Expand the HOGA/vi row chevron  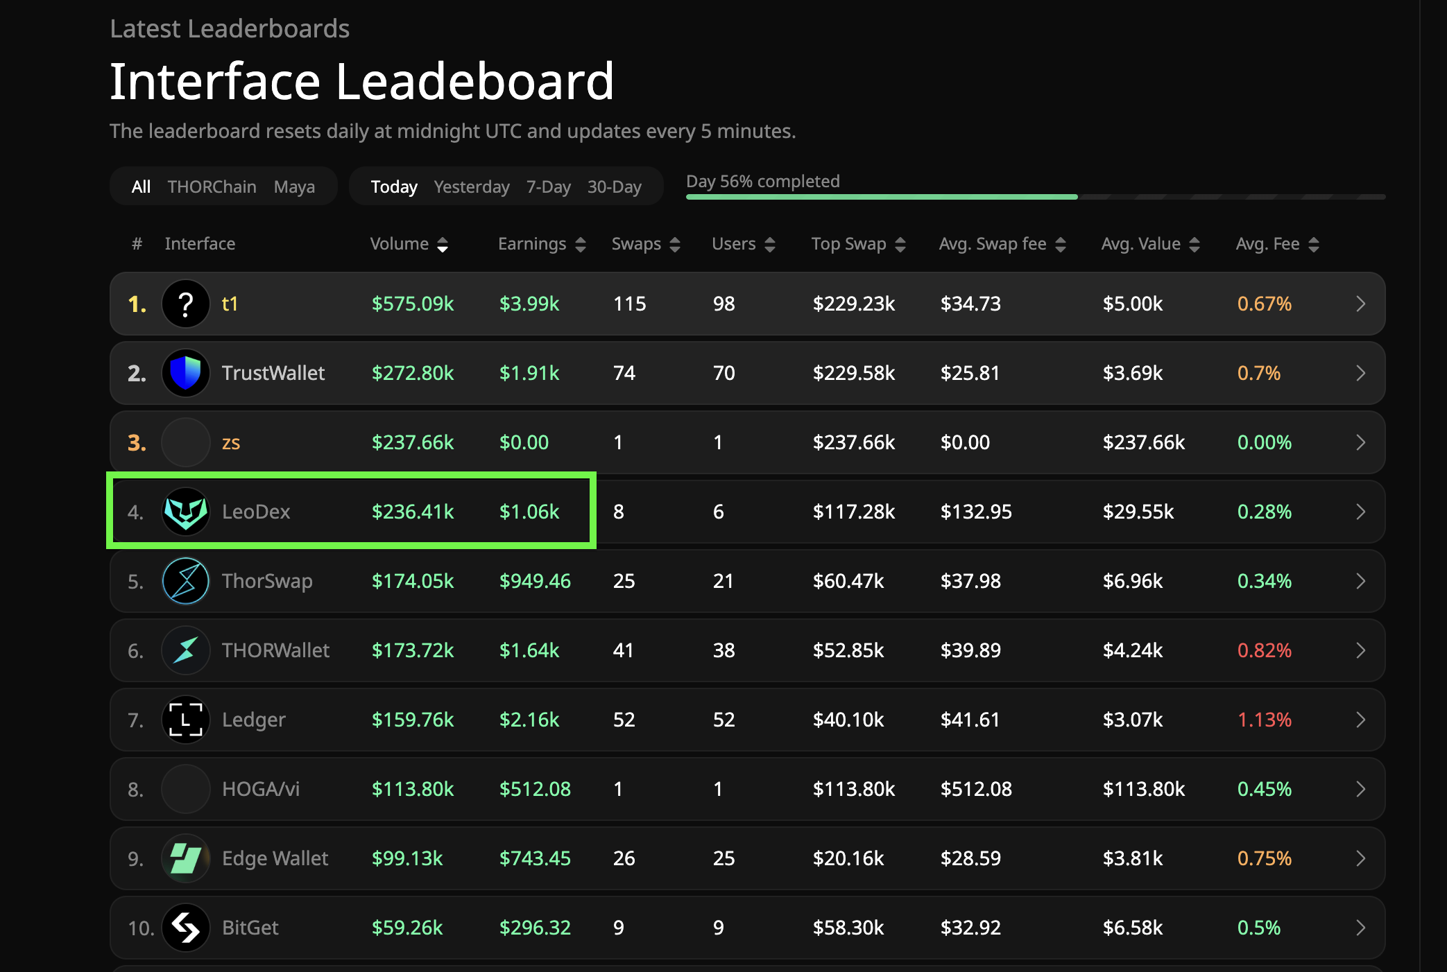pyautogui.click(x=1360, y=789)
